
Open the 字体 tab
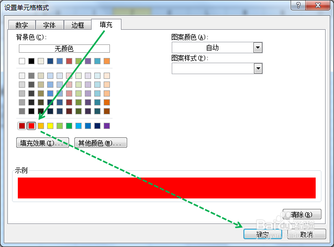49,25
